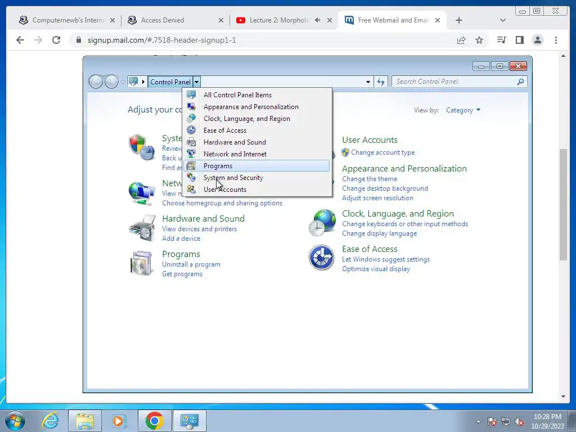Click Add a device link
The image size is (576, 432).
click(x=181, y=238)
